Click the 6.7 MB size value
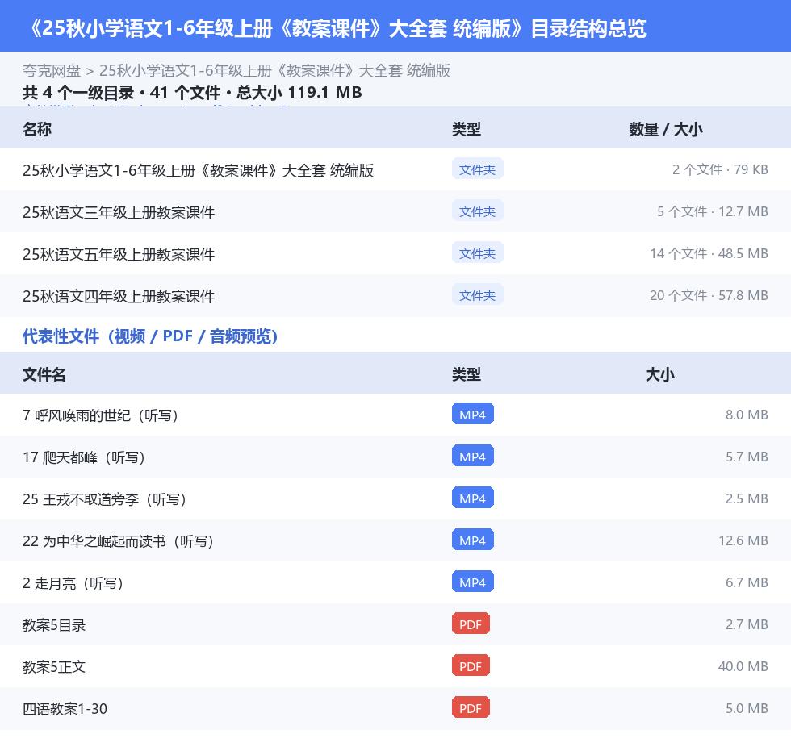Screen dimensions: 791x755 (x=747, y=582)
